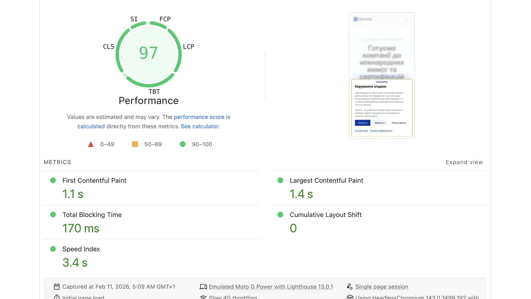The height and width of the screenshot is (299, 531).
Task: Click the orange square 50–89 legend marker
Action: point(135,144)
